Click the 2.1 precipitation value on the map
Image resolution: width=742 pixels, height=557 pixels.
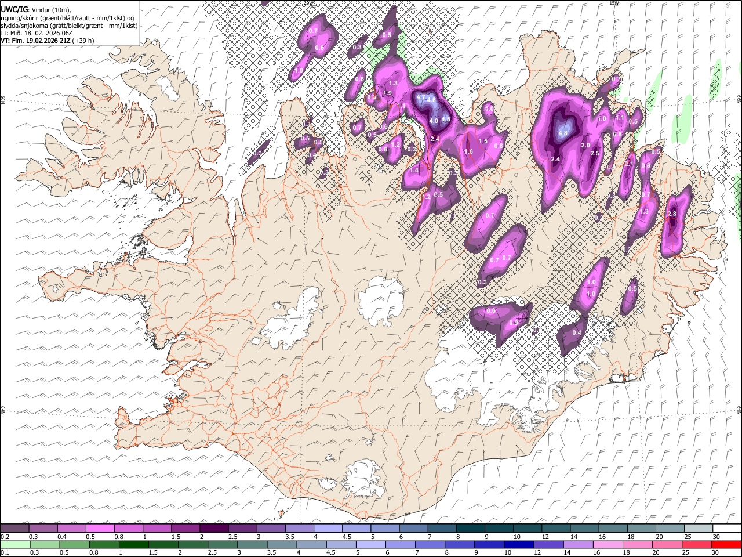coord(630,164)
